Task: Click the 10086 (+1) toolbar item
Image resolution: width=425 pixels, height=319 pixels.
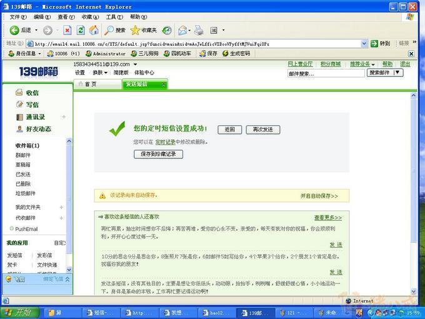Action: click(x=63, y=53)
